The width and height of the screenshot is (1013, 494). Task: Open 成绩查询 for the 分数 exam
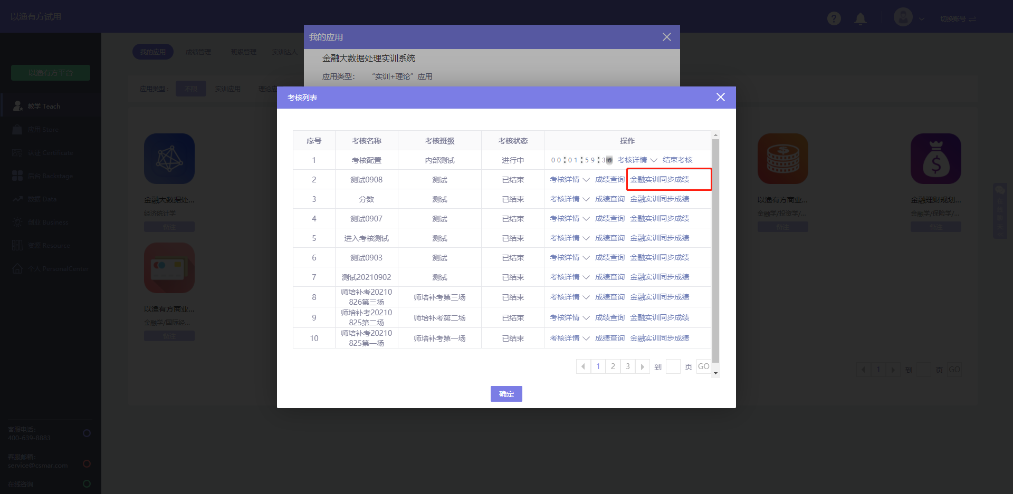[609, 199]
